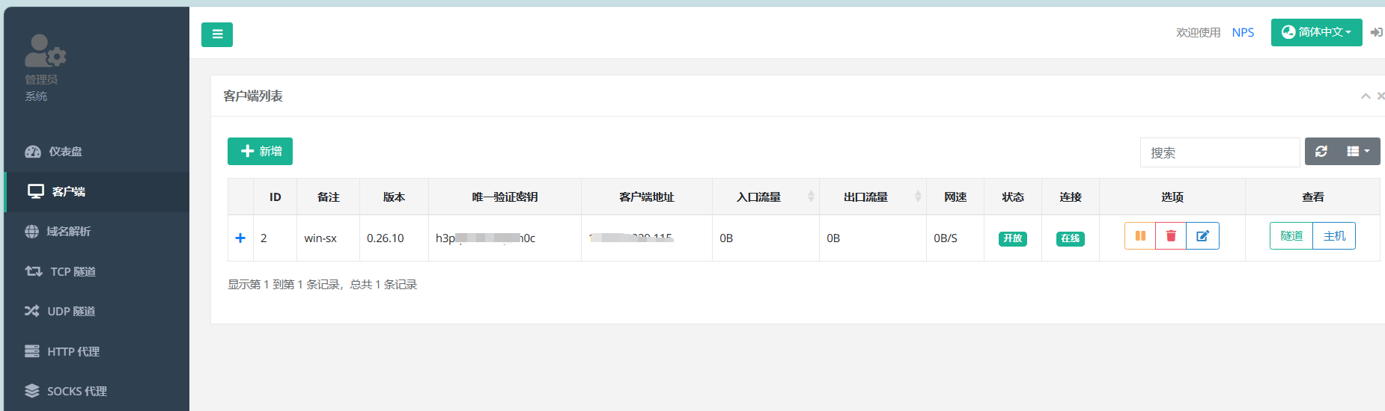Viewport: 1385px width, 411px height.
Task: Click the 客户端列表 panel title
Action: 253,96
